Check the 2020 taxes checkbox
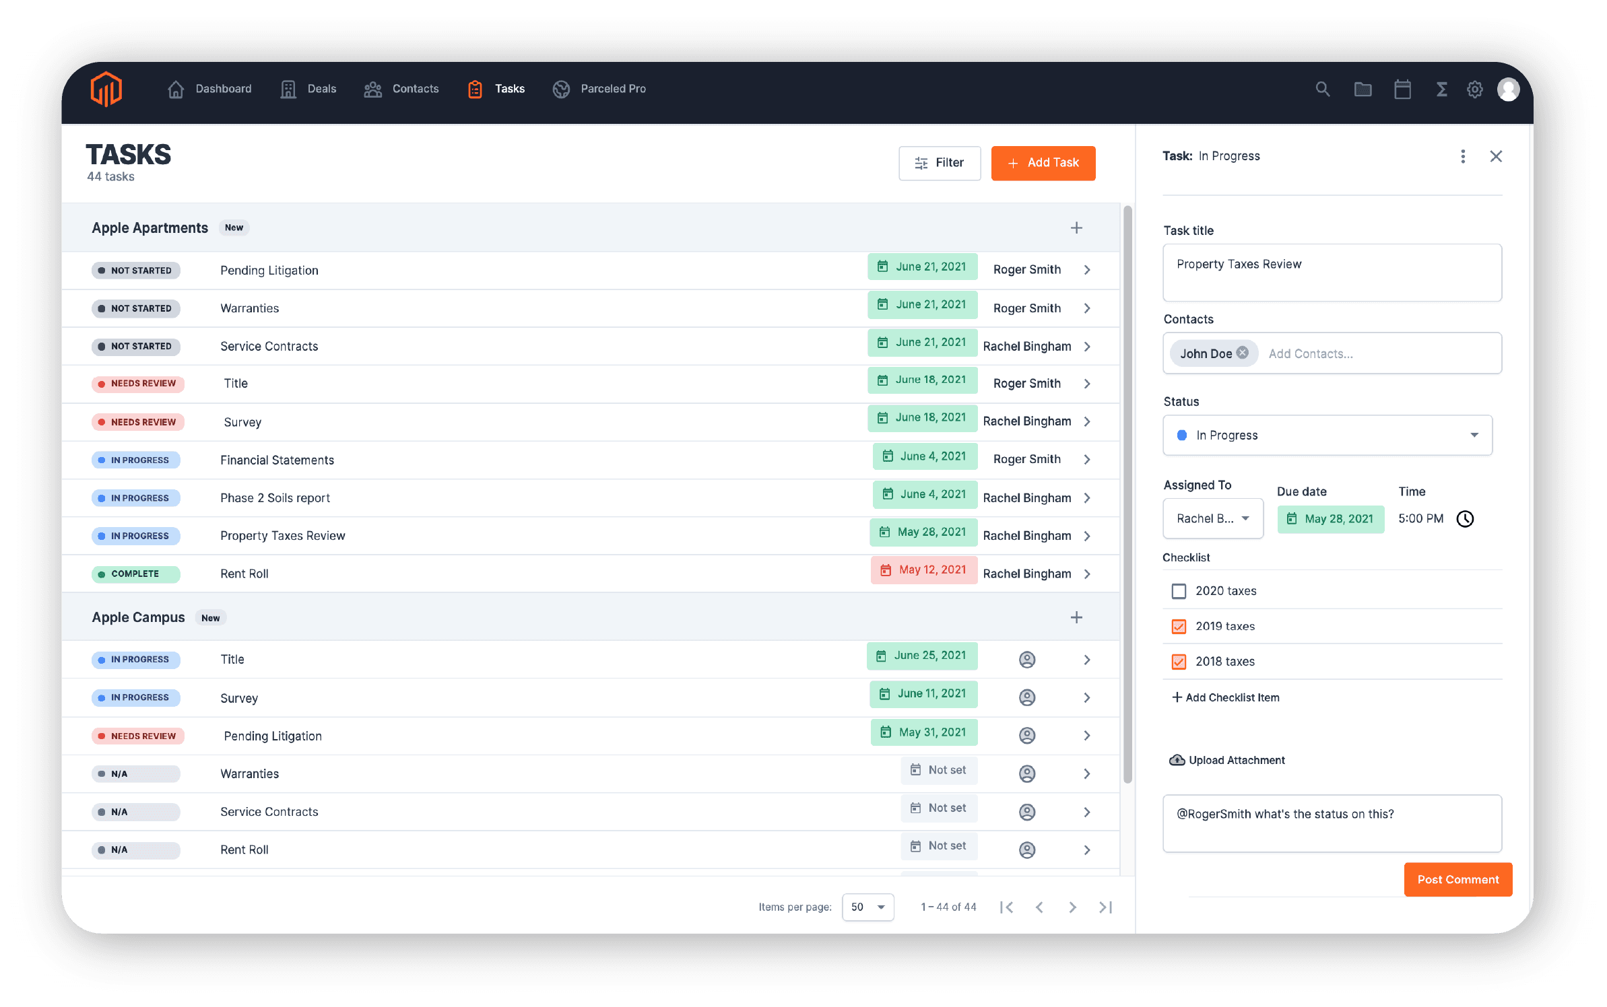Image resolution: width=1607 pixels, height=1007 pixels. 1179,591
